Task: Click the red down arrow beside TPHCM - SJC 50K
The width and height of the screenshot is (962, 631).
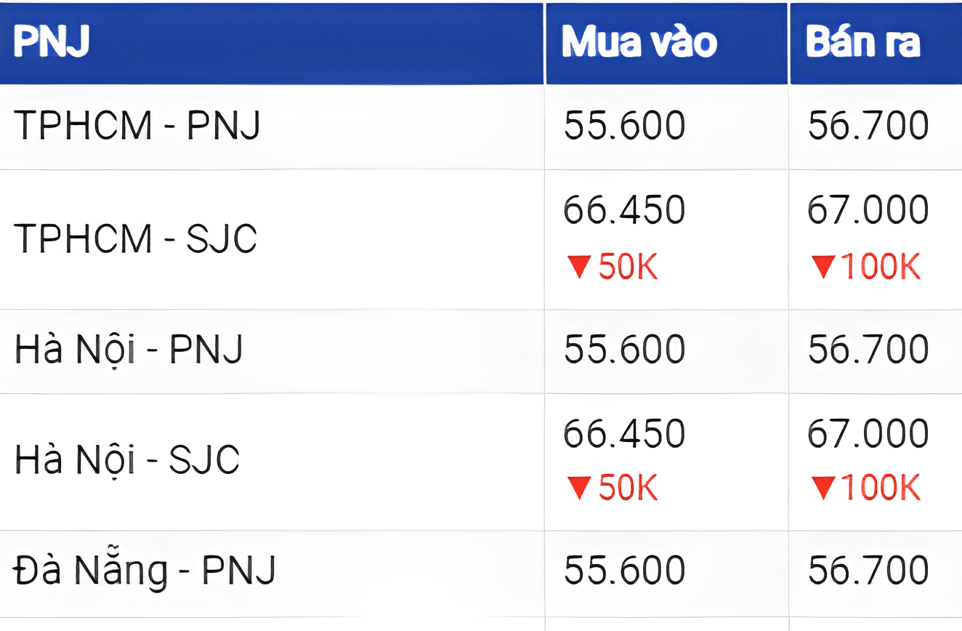Action: pos(579,268)
